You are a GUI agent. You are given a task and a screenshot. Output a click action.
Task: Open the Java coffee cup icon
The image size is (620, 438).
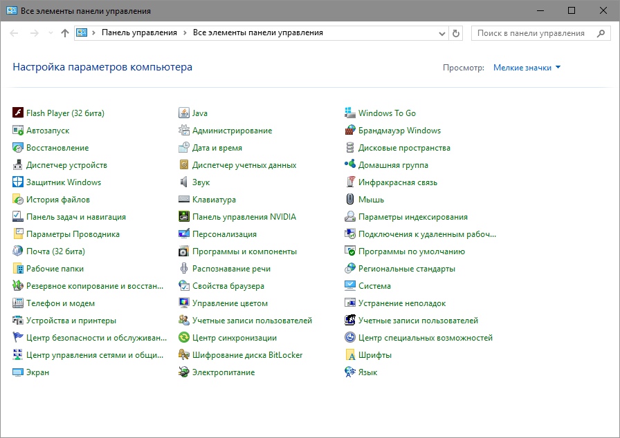184,113
